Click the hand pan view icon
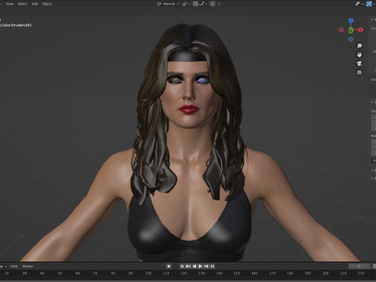The height and width of the screenshot is (282, 376). pyautogui.click(x=360, y=55)
